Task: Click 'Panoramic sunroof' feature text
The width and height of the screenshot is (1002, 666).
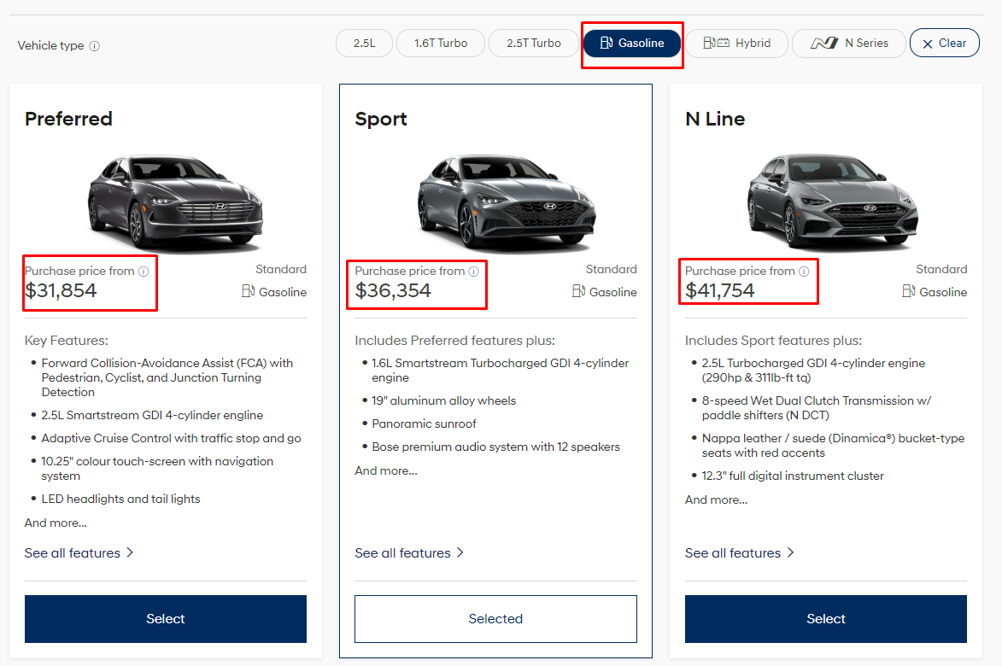Action: pos(425,424)
